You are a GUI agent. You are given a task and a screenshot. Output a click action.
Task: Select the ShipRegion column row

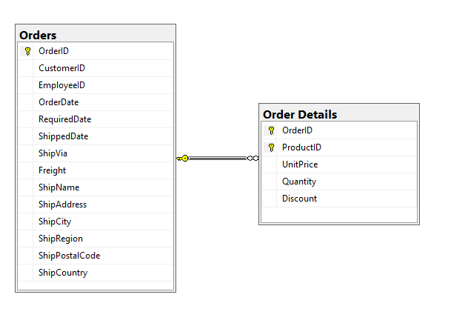point(96,239)
